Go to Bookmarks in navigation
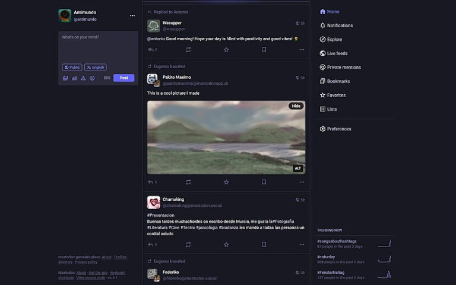Screen dimensions: 456x285 click(338, 81)
